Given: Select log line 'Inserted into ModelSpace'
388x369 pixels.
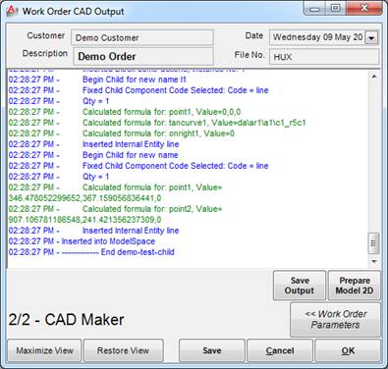Looking at the screenshot, I should (82, 241).
